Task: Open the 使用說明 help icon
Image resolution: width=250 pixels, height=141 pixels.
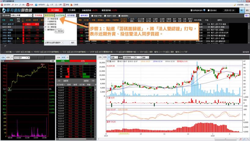Action: tap(36, 5)
